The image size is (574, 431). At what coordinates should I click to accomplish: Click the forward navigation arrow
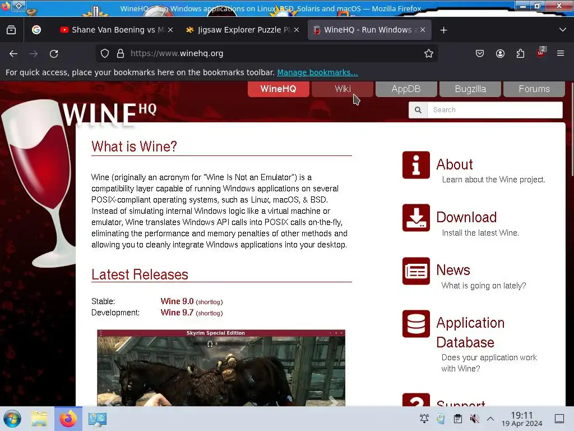point(34,54)
